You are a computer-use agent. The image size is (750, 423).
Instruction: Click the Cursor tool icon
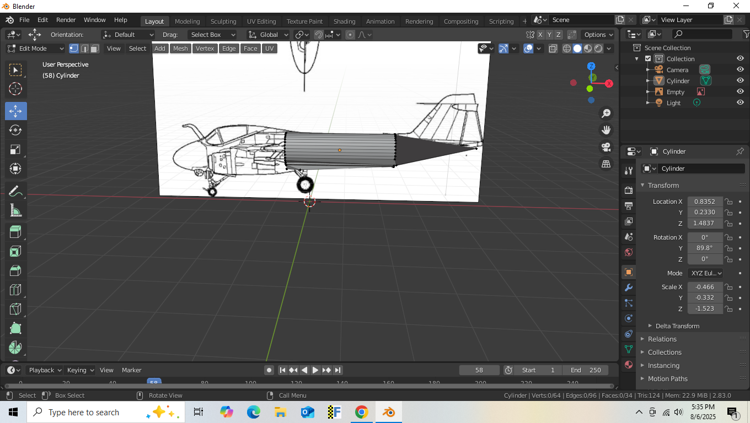15,89
